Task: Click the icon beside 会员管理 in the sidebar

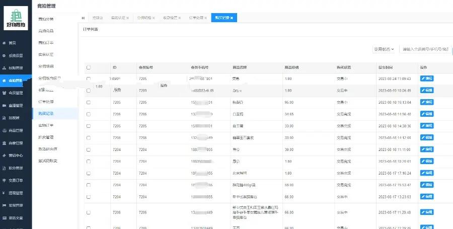Action: [x=4, y=93]
